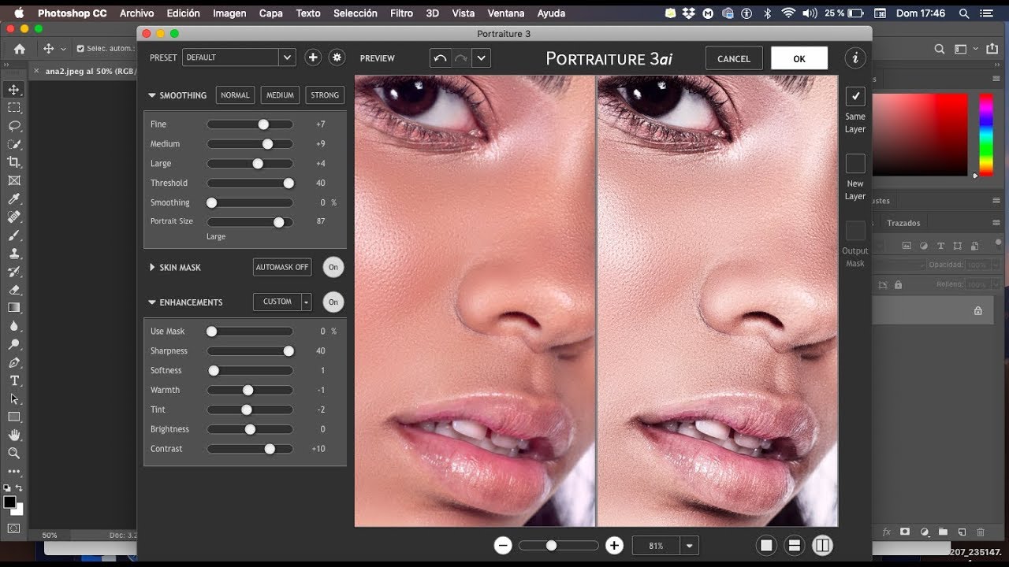The image size is (1009, 567).
Task: Click the Sharpness slider handle
Action: click(x=289, y=351)
